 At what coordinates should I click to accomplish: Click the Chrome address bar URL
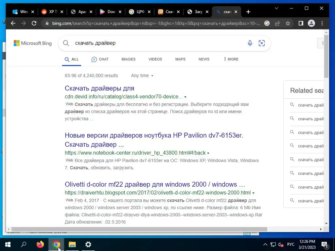(x=156, y=23)
